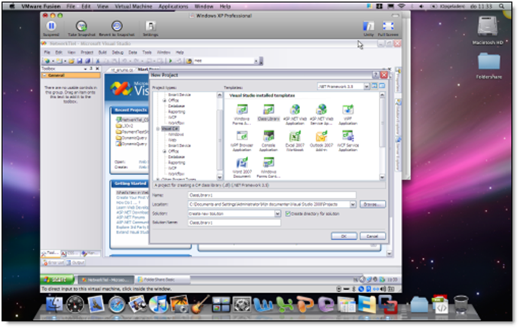Select Web under the Visual C# node
The height and width of the screenshot is (329, 520).
(172, 140)
